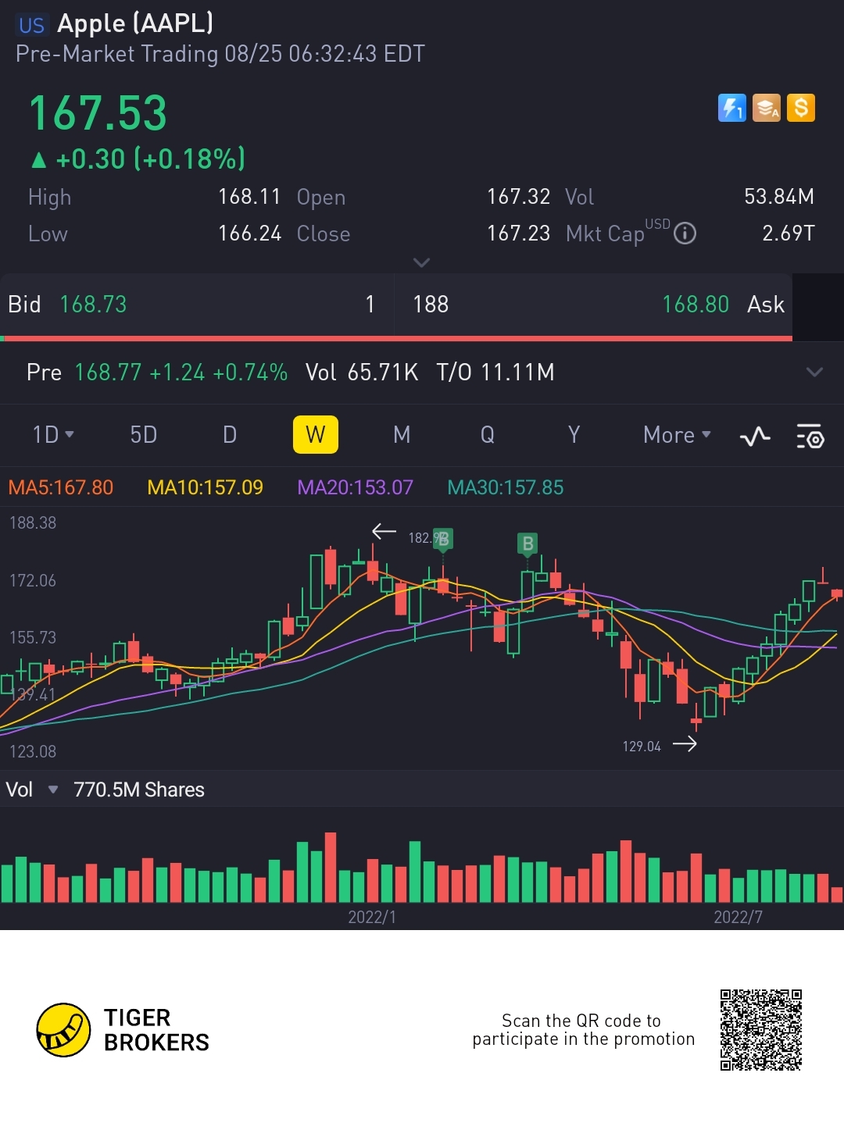Tap the ask size 188 value
The image size is (844, 1130).
click(431, 305)
